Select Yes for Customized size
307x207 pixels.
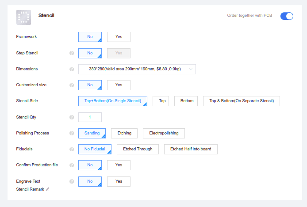[119, 85]
